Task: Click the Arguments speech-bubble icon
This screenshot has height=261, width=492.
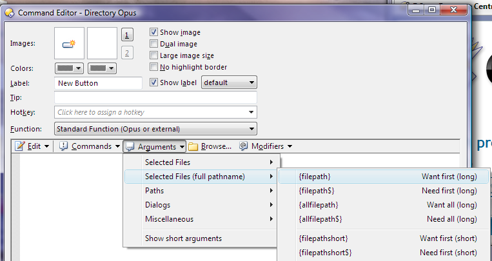Action: [x=130, y=146]
